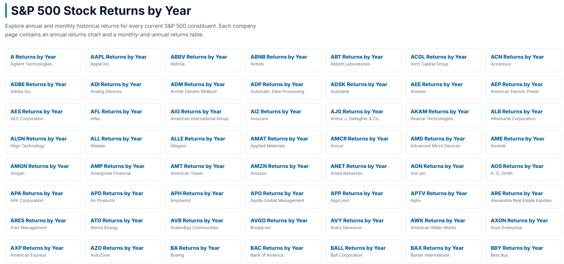Screen dimensions: 564x264
Task: View ADI Returns by Year
Action: coord(123,88)
